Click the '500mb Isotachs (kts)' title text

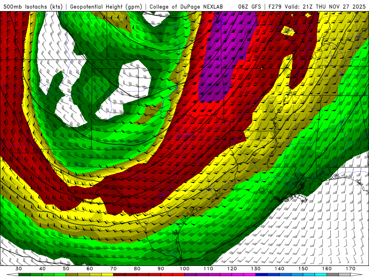pos(33,7)
